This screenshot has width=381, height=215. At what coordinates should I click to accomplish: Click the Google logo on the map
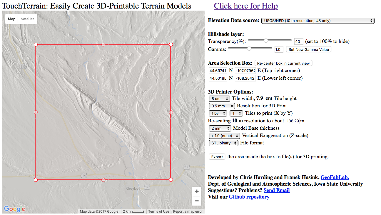click(14, 209)
